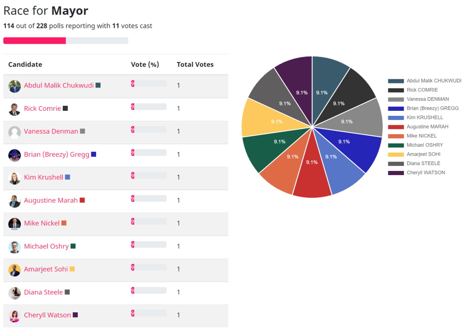Open Diana Steele candidate link
The height and width of the screenshot is (331, 466).
[43, 292]
